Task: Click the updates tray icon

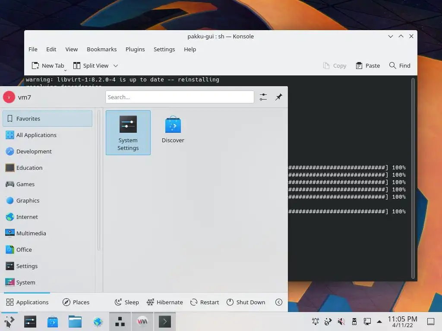Action: [x=328, y=322]
